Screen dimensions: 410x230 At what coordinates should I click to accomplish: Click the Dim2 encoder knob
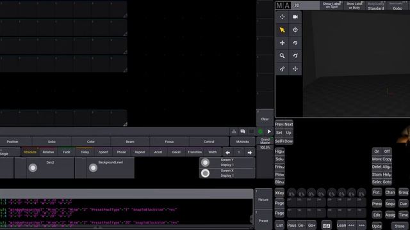click(33, 167)
